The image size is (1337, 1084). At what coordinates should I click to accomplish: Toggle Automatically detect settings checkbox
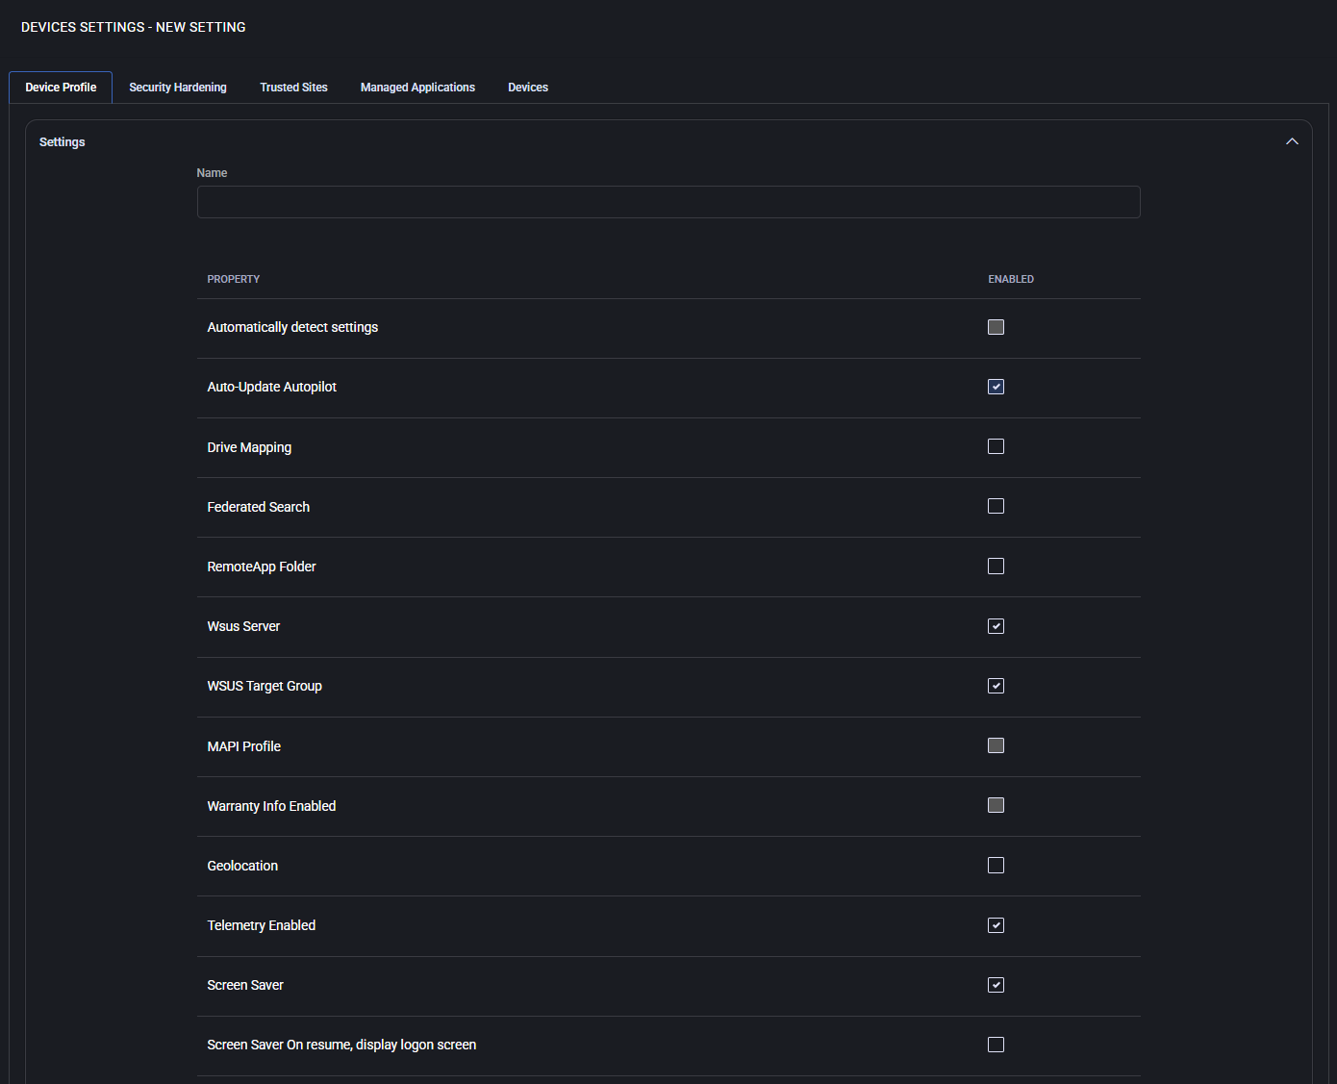pyautogui.click(x=996, y=327)
